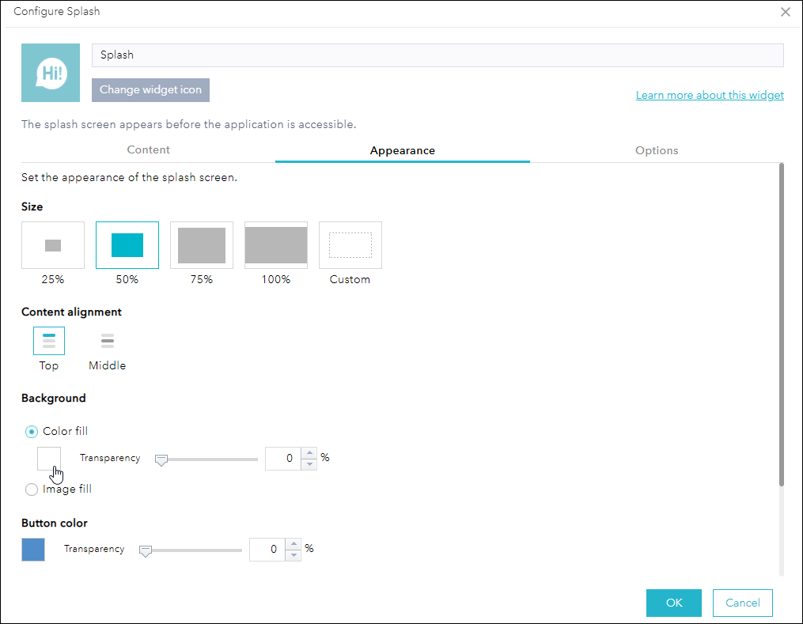Set content alignment to Top
The height and width of the screenshot is (624, 803).
click(x=49, y=341)
